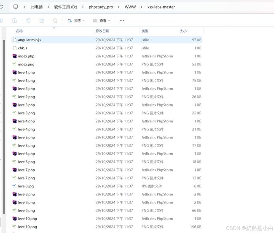Image resolution: width=274 pixels, height=233 pixels.
Task: Click the 66 KB size of level9.png
Action: 196,211
